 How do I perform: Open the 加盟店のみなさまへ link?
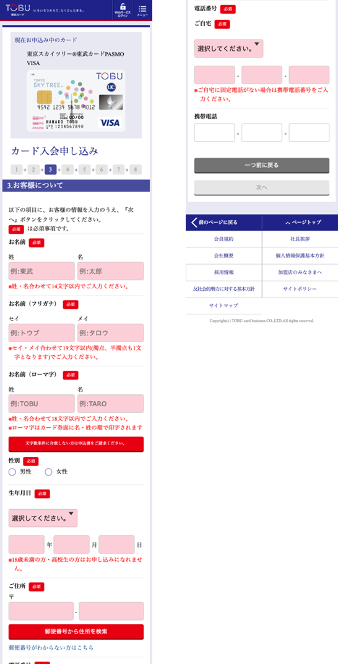pyautogui.click(x=300, y=272)
